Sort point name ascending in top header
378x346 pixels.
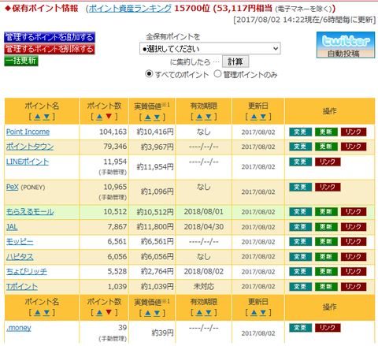(37, 117)
